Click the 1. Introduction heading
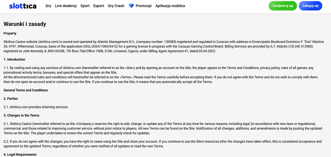The height and width of the screenshot is (157, 331). tap(14, 60)
